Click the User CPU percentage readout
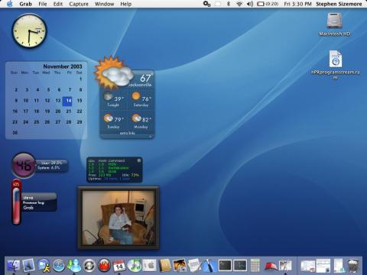 [51, 163]
